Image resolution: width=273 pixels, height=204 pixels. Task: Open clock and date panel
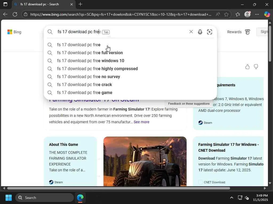pyautogui.click(x=260, y=198)
